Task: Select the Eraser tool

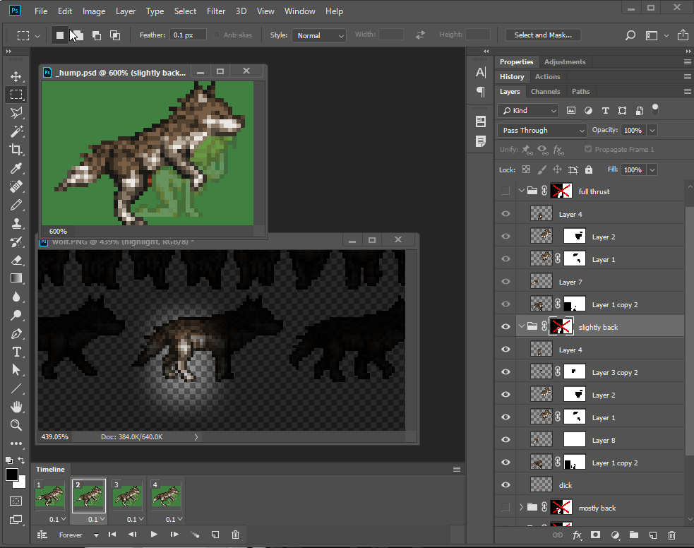Action: (x=16, y=260)
